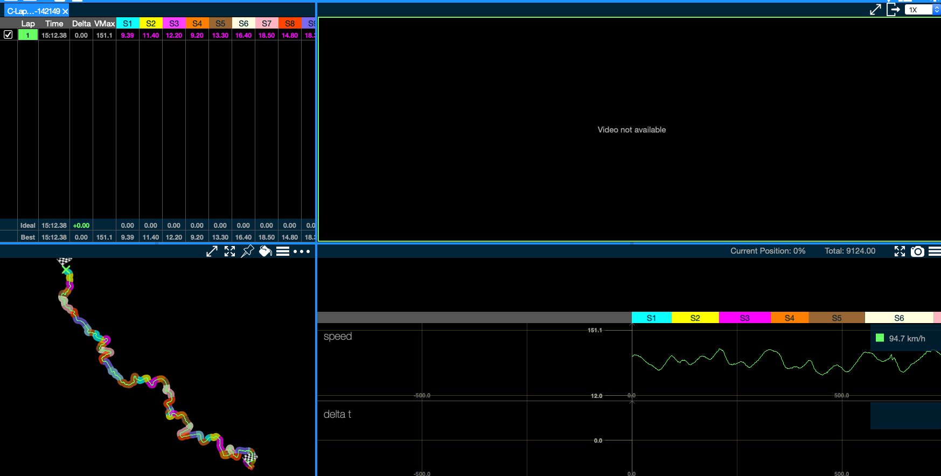Open the 1X playback speed dropdown
941x476 pixels.
pos(922,10)
